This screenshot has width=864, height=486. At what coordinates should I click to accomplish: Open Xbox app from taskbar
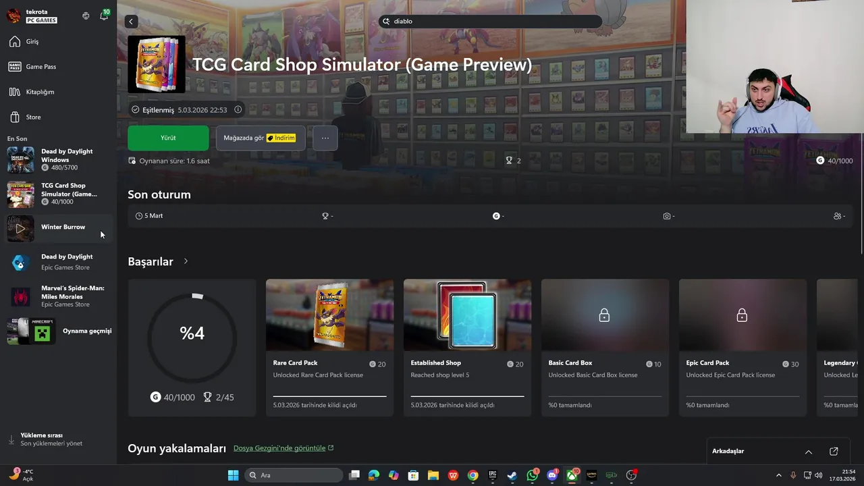pos(572,475)
